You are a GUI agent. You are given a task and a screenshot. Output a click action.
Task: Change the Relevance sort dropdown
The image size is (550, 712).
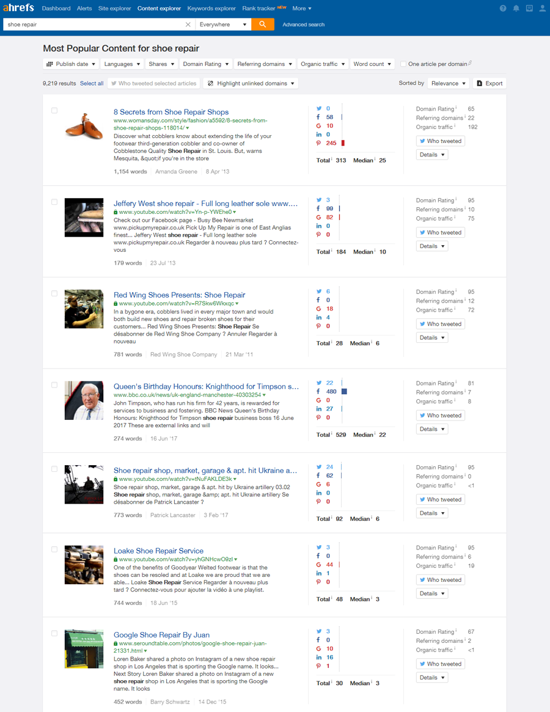[449, 84]
